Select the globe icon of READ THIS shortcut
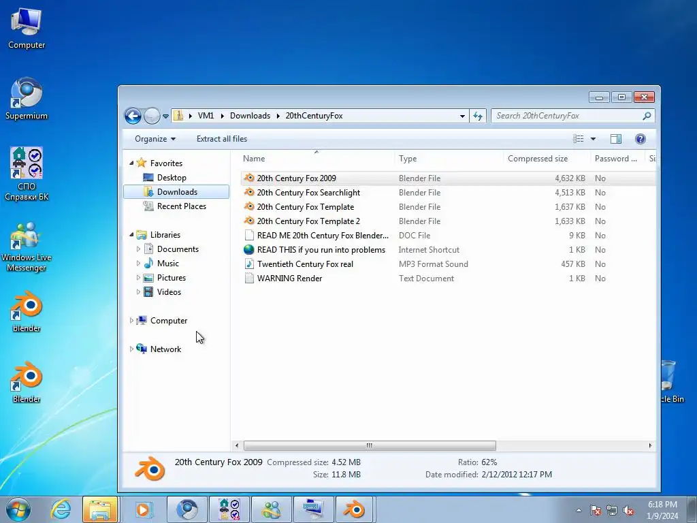Viewport: 697px width, 523px height. [249, 249]
